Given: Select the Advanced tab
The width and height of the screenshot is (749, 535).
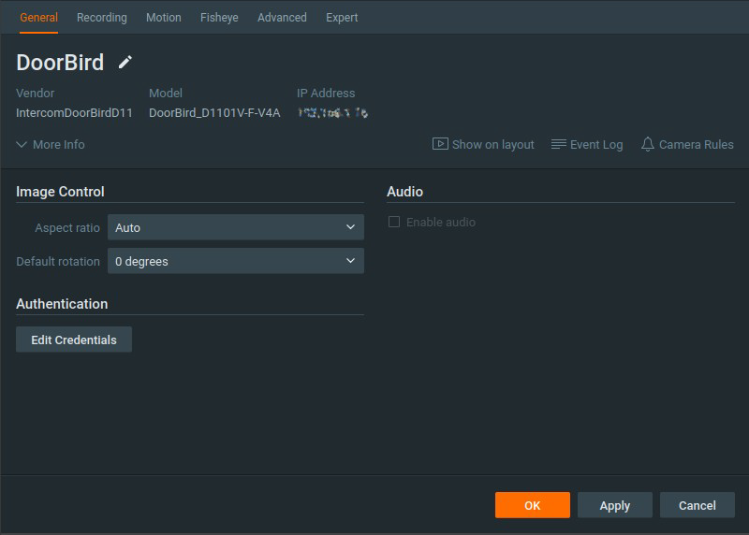Looking at the screenshot, I should click(282, 18).
